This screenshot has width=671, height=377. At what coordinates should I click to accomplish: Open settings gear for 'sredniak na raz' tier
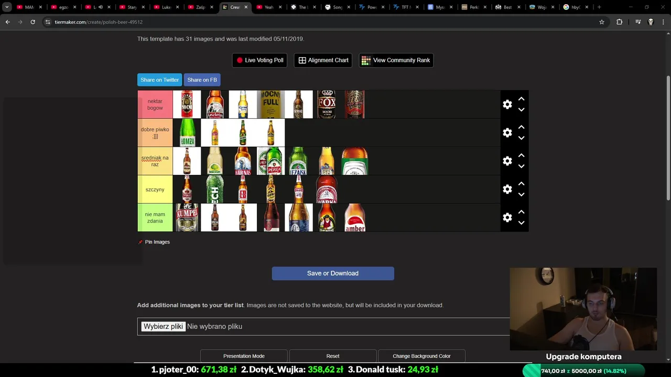pyautogui.click(x=507, y=161)
